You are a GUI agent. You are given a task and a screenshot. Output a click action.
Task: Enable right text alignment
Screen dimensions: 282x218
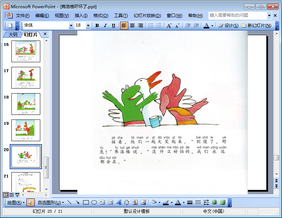[140, 26]
